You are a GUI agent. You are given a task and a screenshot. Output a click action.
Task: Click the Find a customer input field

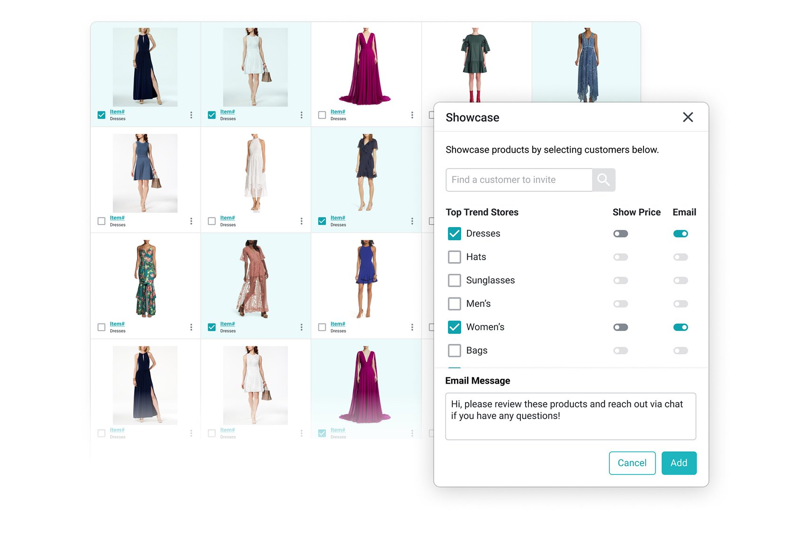(x=519, y=180)
